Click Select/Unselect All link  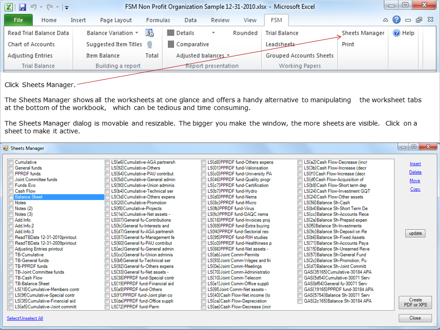tap(25, 318)
